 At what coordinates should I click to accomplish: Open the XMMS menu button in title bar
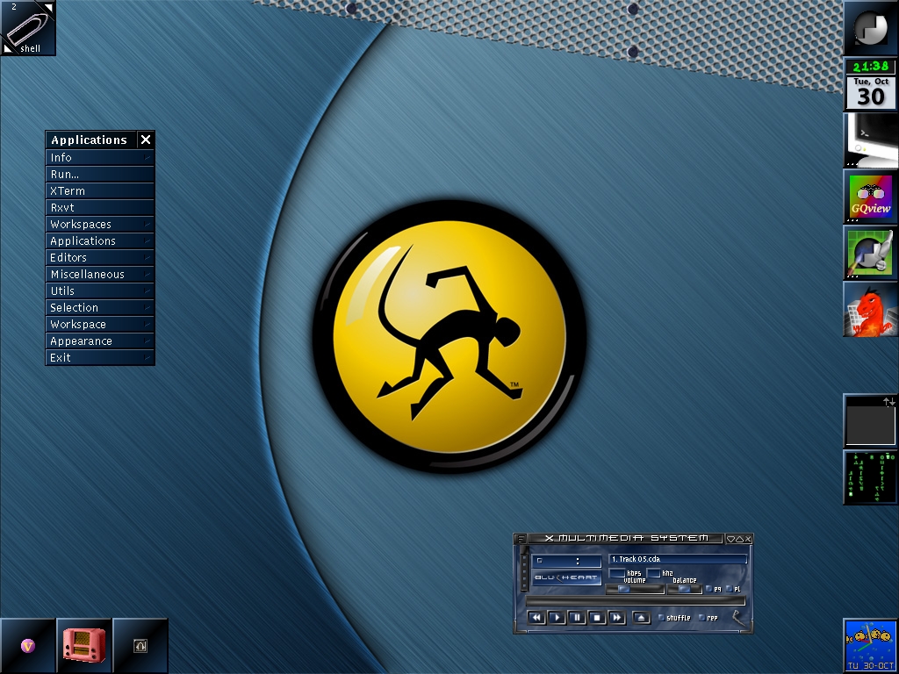pos(520,539)
